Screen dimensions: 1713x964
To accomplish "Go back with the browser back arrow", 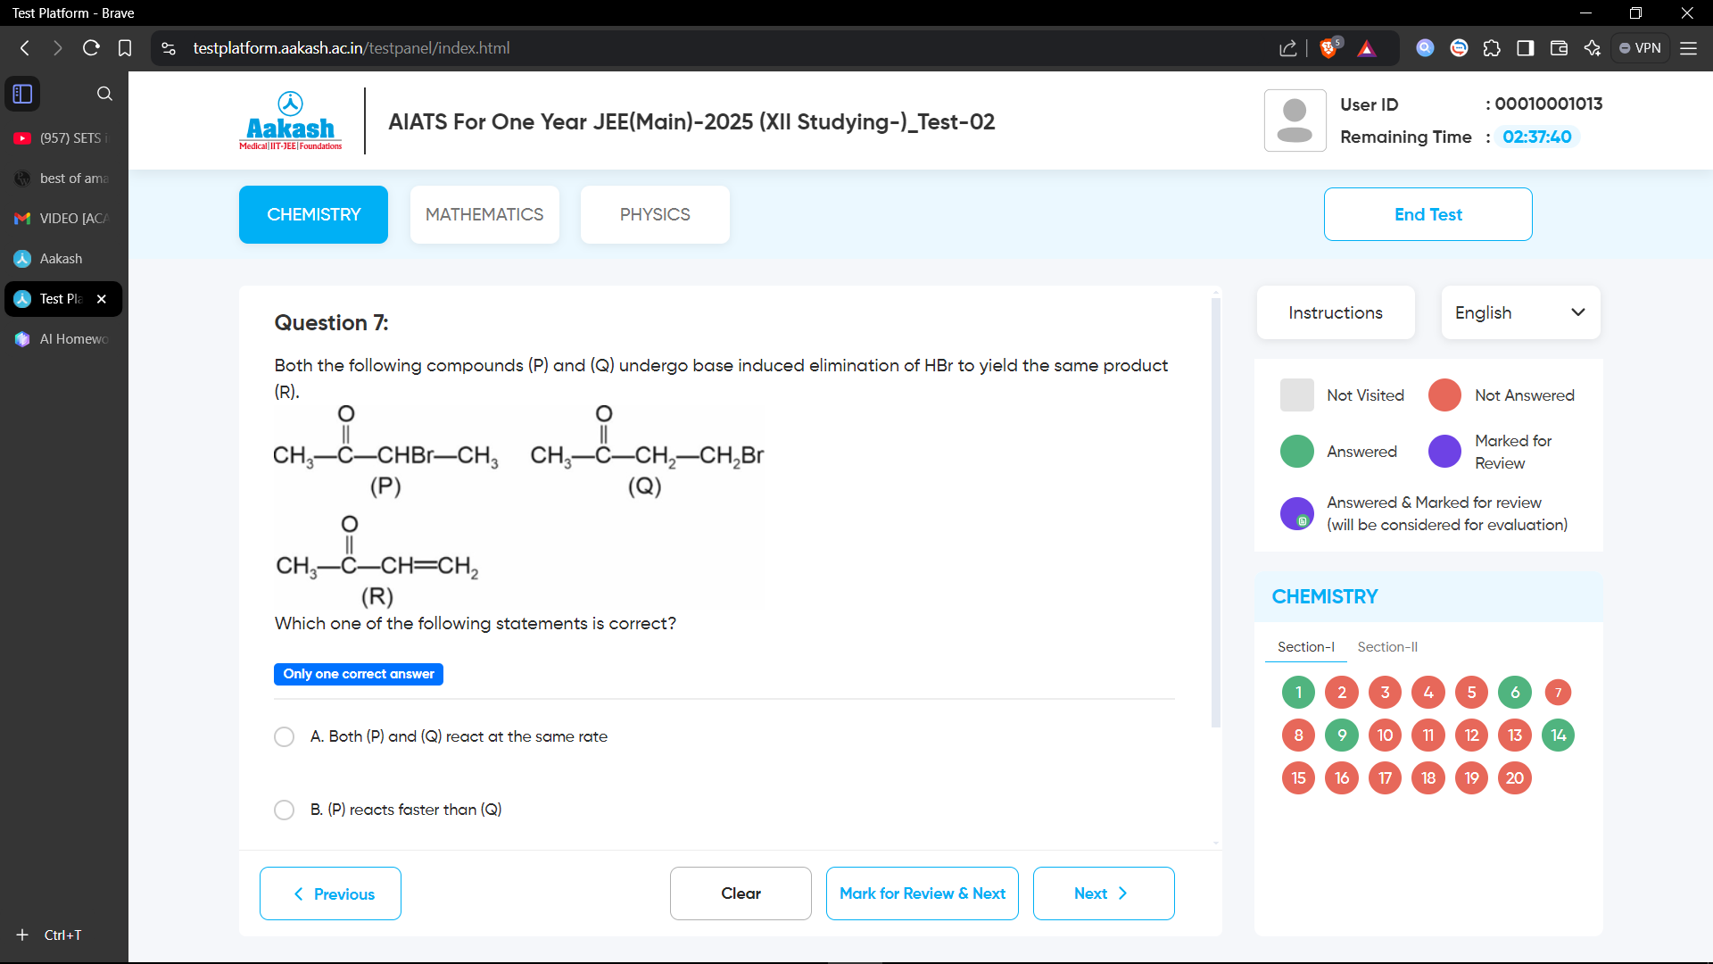I will coord(25,48).
